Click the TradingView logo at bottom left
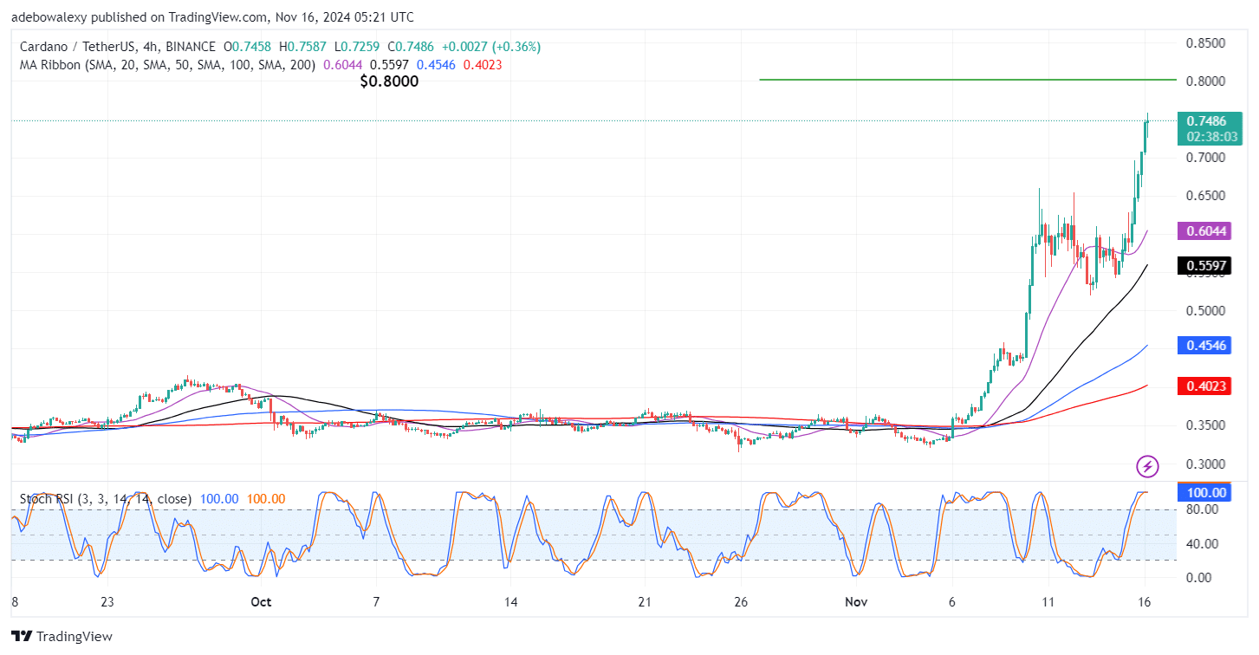1259x655 pixels. coord(62,636)
